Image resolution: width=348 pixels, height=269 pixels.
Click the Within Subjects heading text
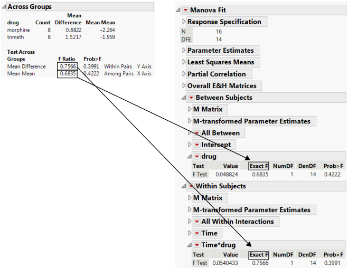click(x=221, y=186)
